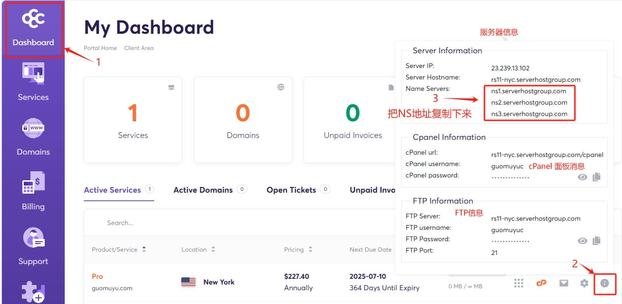Click the service info icon
The width and height of the screenshot is (622, 304).
tap(604, 283)
